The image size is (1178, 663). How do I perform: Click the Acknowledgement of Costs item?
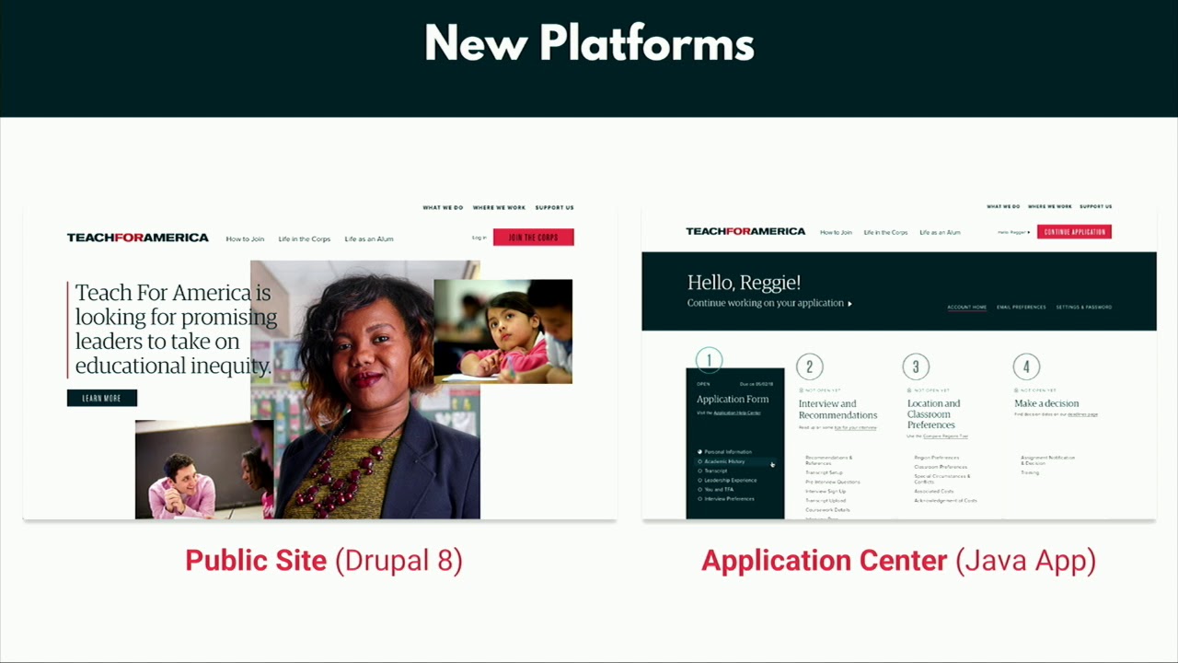coord(945,501)
